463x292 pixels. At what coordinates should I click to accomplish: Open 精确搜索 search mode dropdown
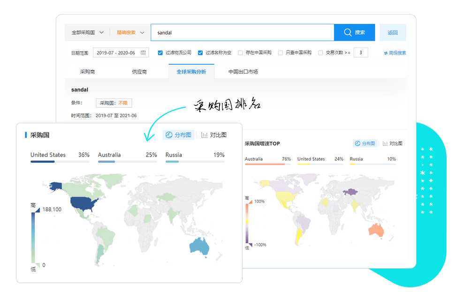click(x=130, y=33)
